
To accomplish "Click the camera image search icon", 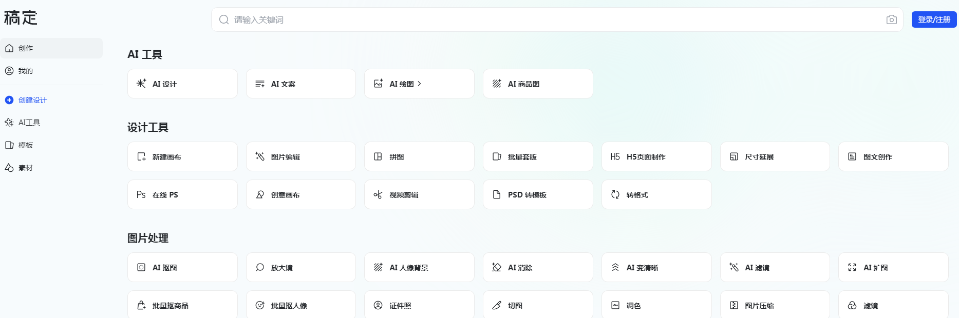I will [x=891, y=19].
